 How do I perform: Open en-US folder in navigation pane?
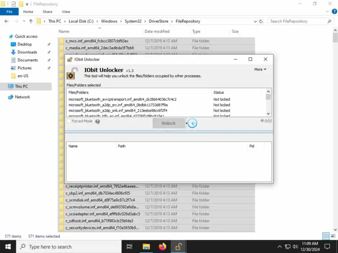(x=23, y=76)
